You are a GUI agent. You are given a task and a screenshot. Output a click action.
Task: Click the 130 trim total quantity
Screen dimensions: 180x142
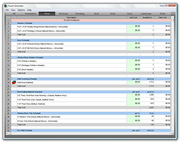(152, 125)
